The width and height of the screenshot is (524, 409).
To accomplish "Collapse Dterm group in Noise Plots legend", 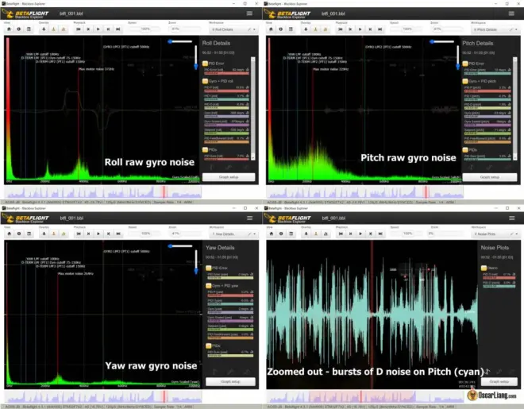I will (484, 268).
